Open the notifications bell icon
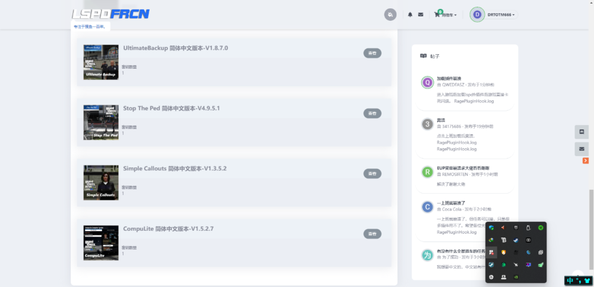 coord(410,15)
